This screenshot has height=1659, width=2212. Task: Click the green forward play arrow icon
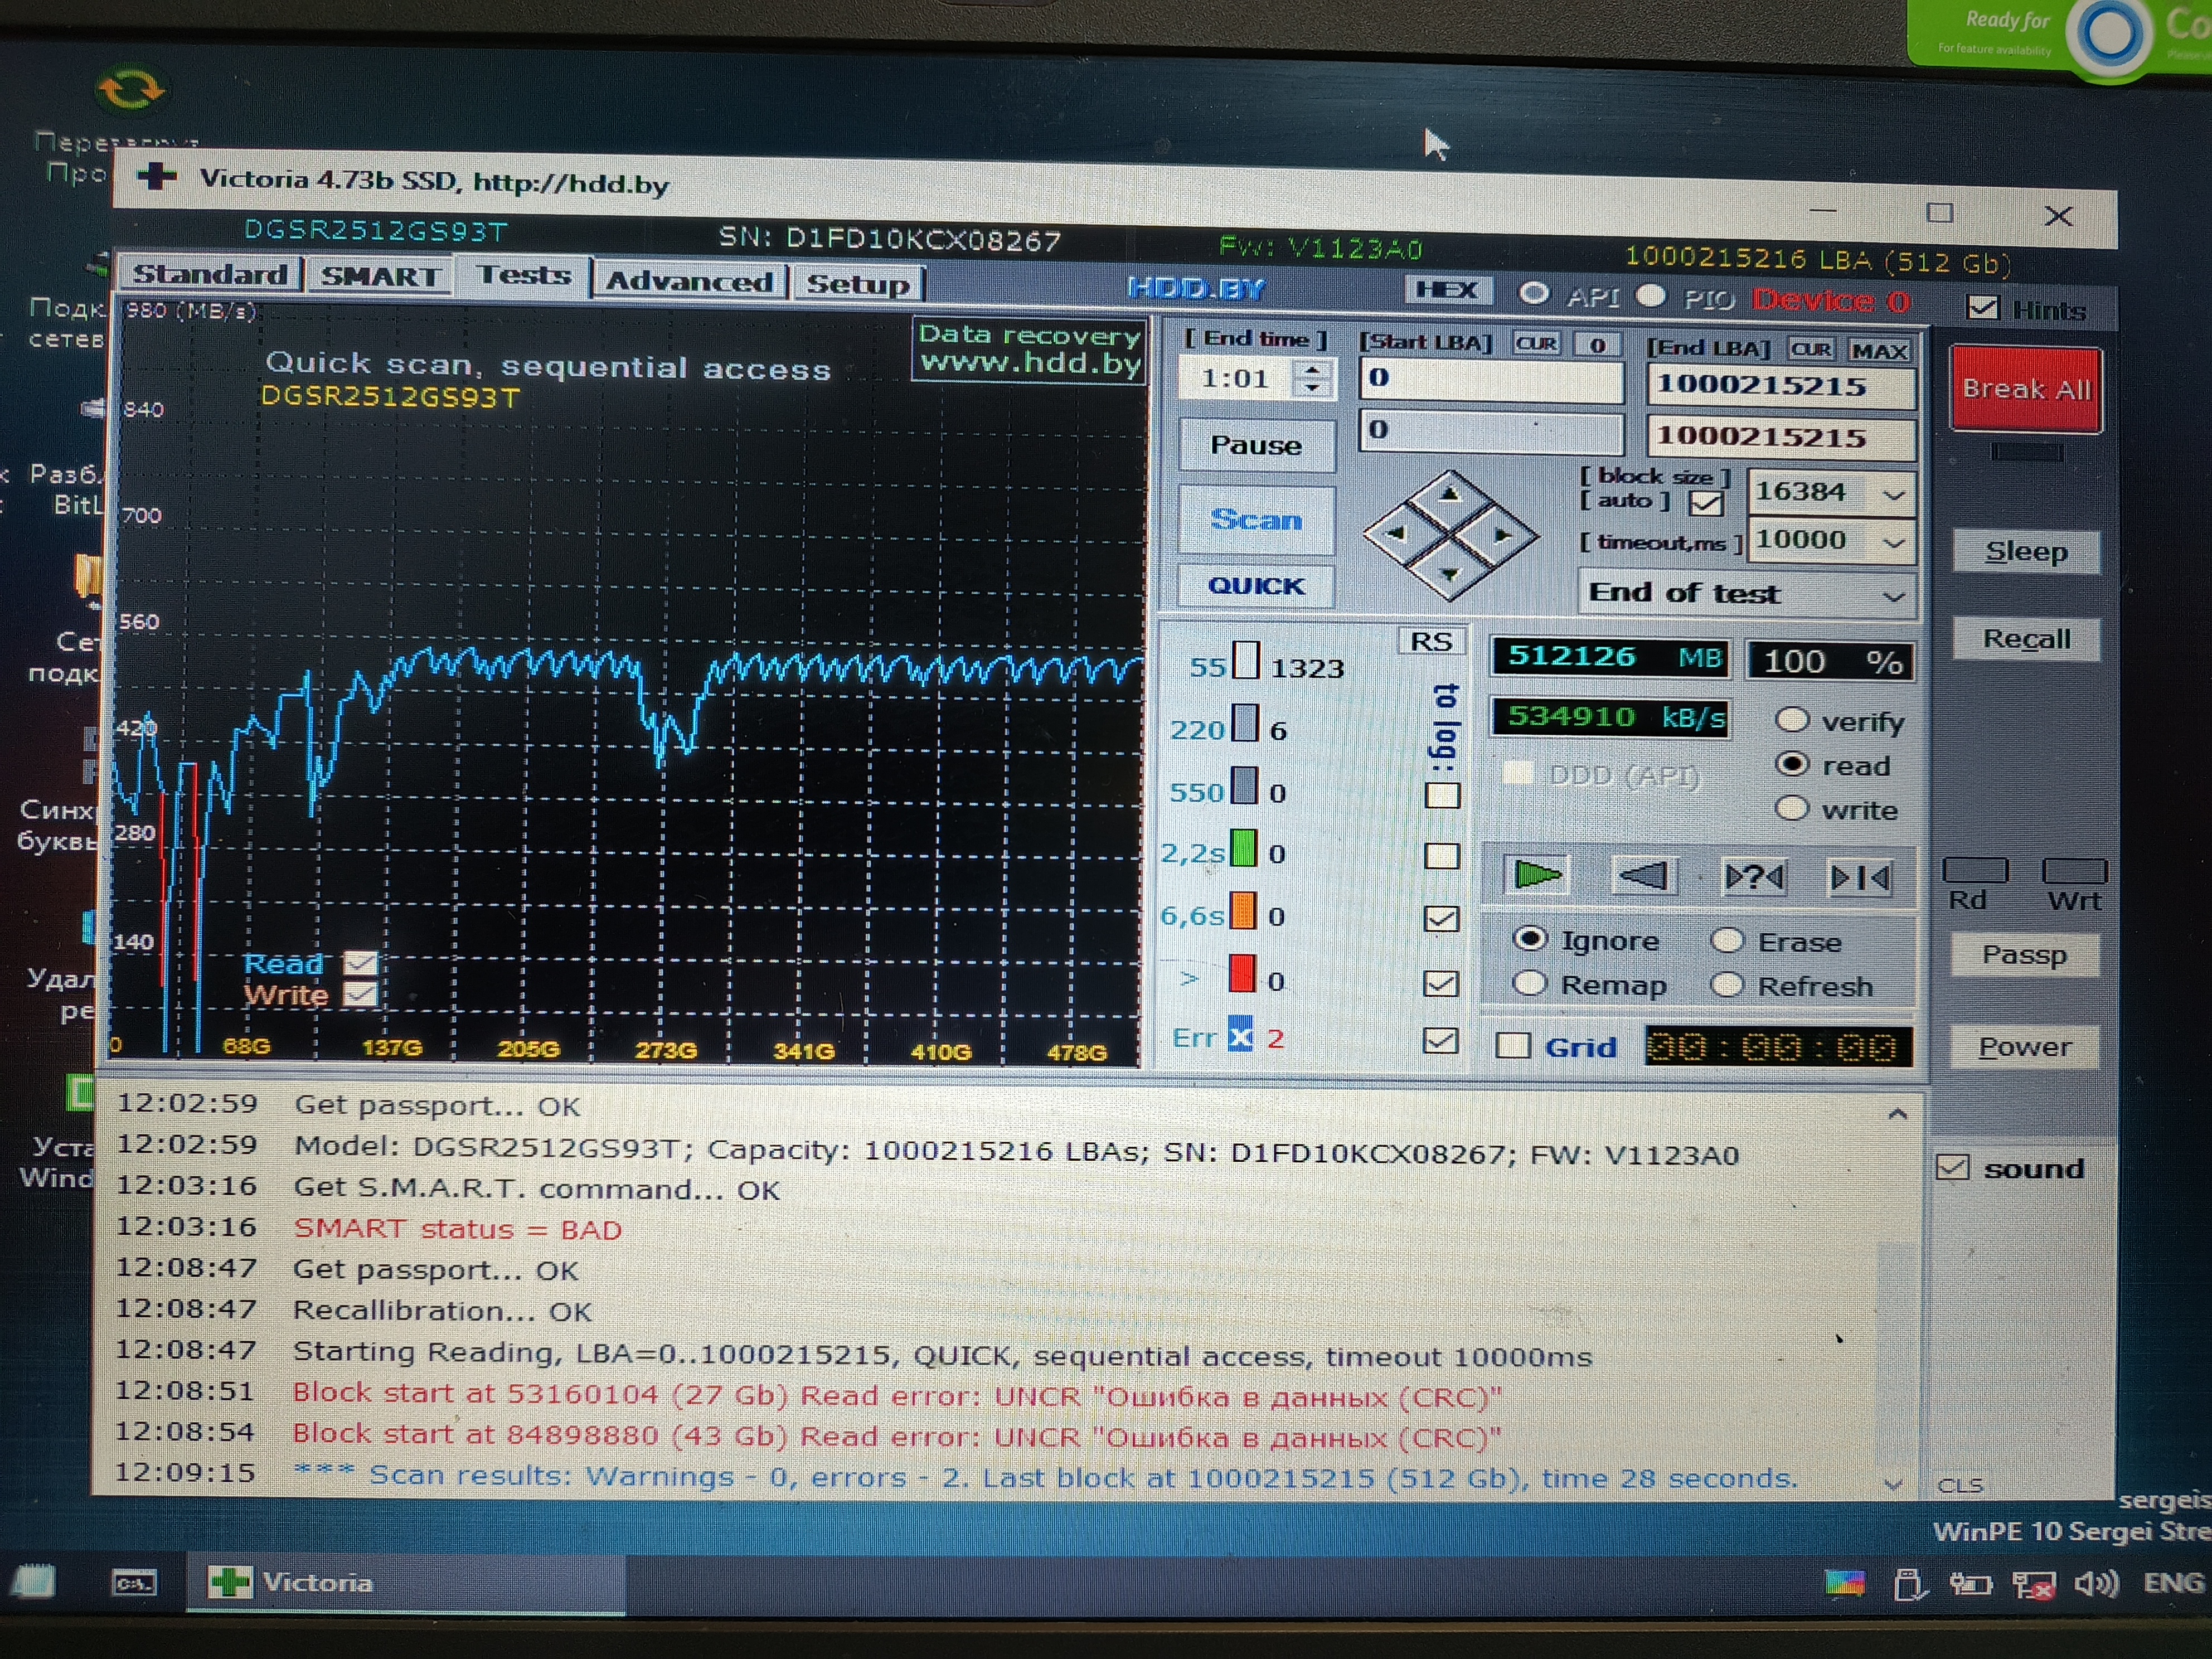1537,876
